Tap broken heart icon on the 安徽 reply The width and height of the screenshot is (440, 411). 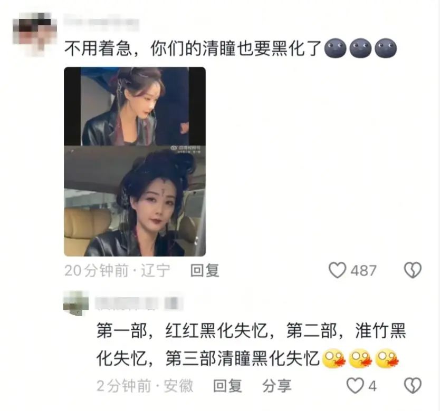pos(413,386)
